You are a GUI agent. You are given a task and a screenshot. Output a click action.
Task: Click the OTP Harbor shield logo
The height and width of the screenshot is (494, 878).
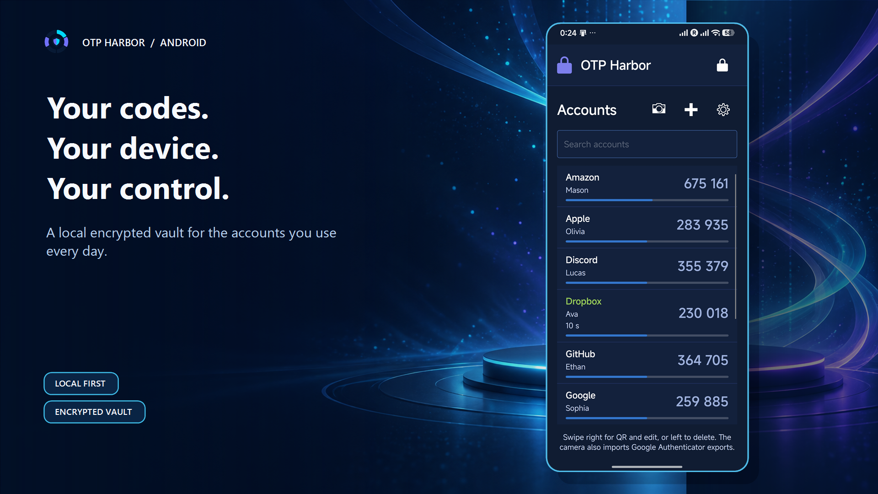(x=57, y=42)
